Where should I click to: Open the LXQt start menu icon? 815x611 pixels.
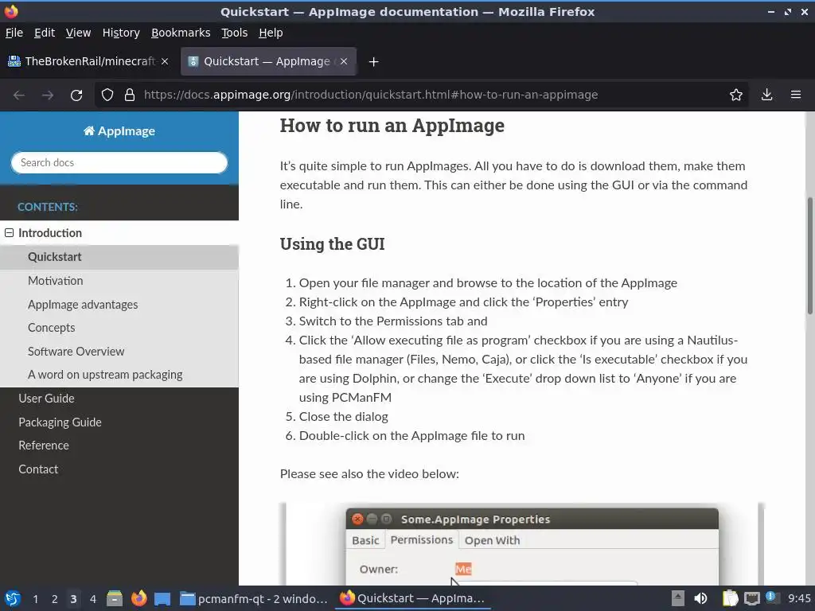pos(13,598)
